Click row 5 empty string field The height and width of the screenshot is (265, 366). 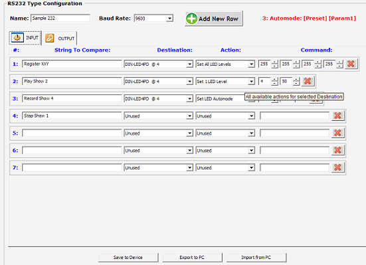coord(72,133)
